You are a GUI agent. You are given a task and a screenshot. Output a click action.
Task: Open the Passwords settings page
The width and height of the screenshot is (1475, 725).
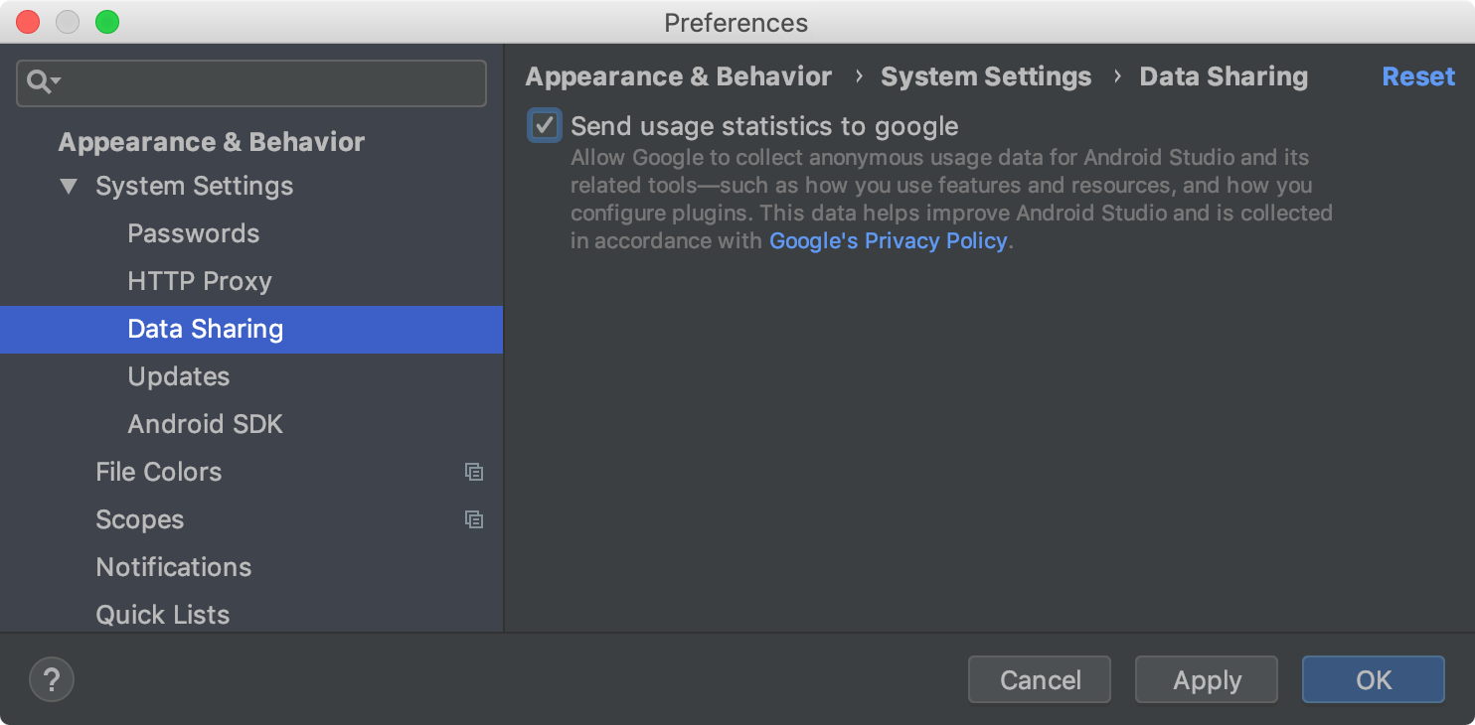pyautogui.click(x=193, y=233)
